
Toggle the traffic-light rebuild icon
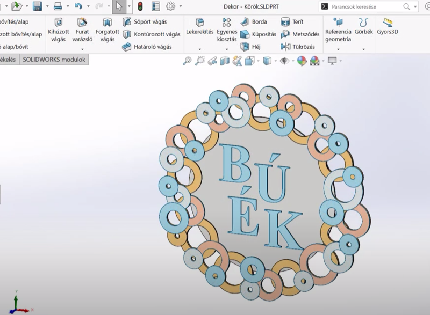point(140,6)
